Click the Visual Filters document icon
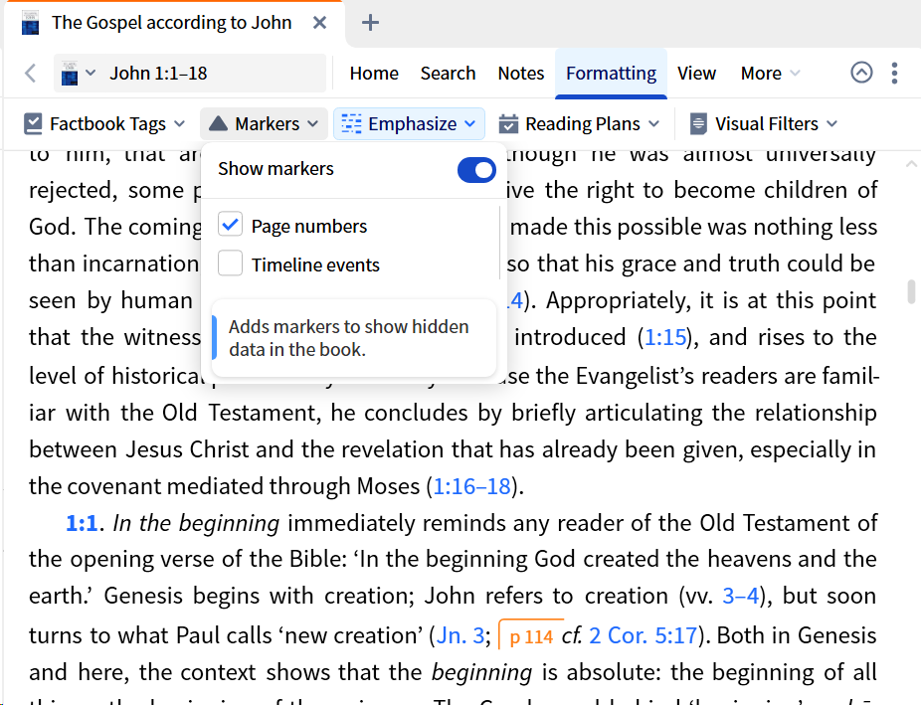 (x=698, y=124)
